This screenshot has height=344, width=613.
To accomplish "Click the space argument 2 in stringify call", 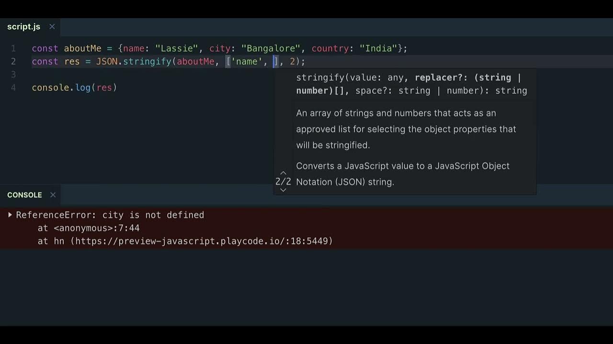I will 292,62.
